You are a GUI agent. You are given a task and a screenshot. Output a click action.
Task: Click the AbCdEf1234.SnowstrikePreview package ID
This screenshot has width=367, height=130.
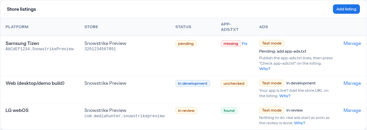click(x=39, y=49)
